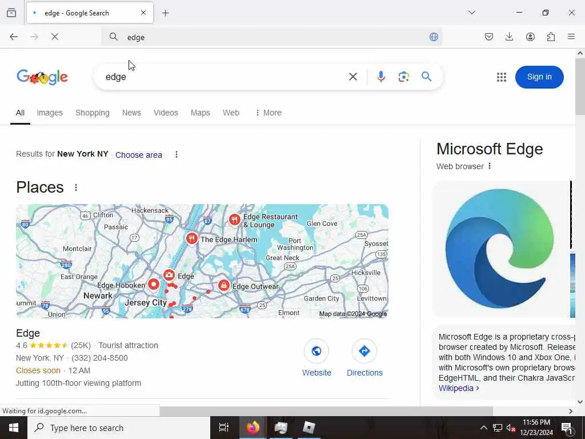Clear the Google search query

pyautogui.click(x=353, y=77)
